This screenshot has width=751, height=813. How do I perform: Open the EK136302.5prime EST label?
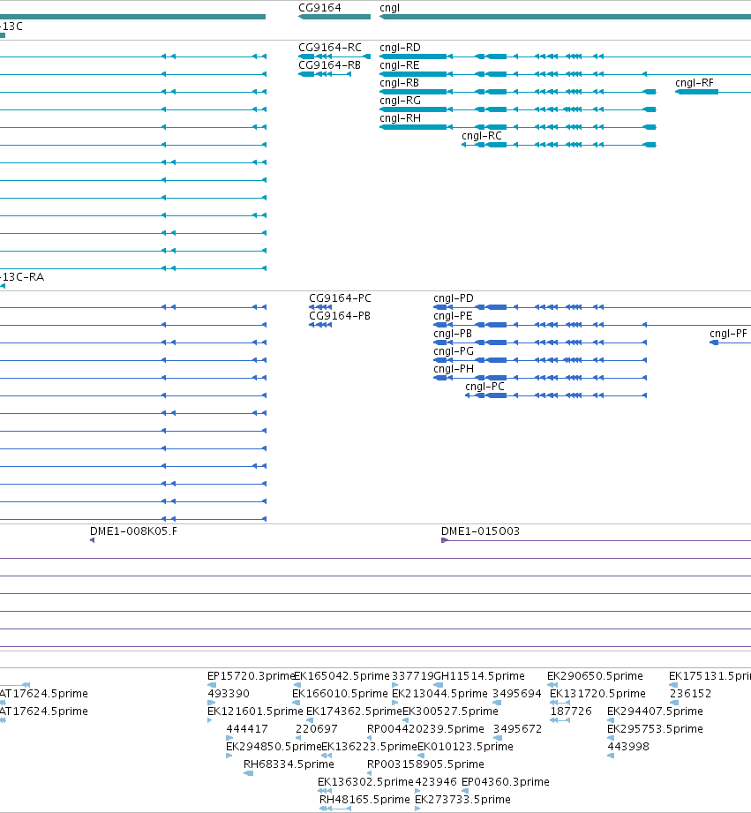click(x=365, y=781)
